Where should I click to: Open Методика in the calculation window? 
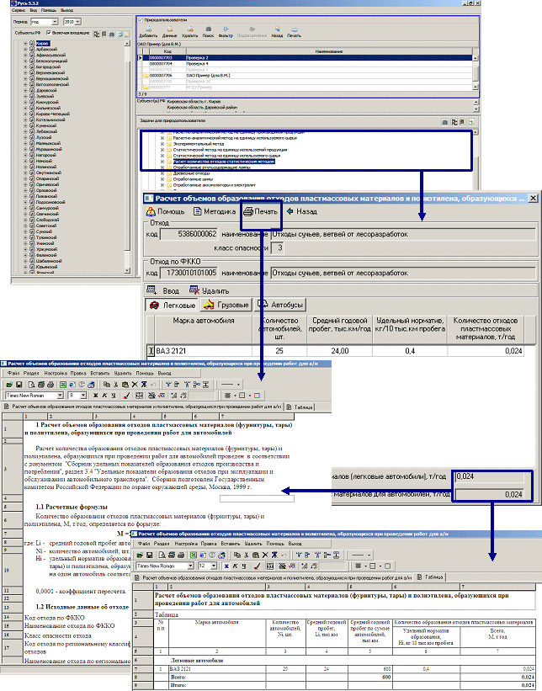(210, 211)
